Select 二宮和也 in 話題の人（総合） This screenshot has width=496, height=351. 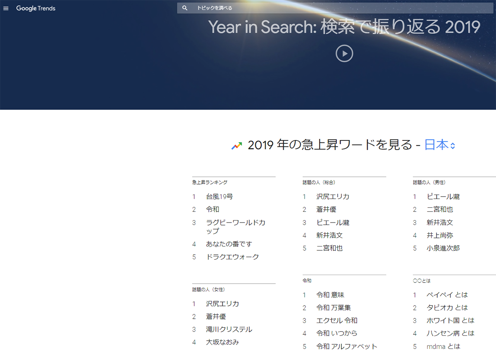tap(329, 248)
